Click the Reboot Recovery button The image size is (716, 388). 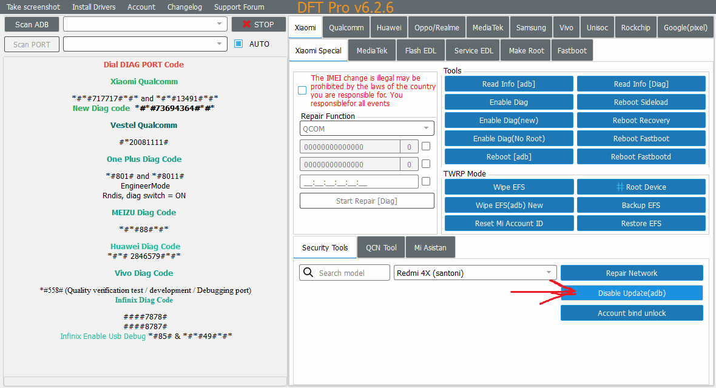coord(641,120)
